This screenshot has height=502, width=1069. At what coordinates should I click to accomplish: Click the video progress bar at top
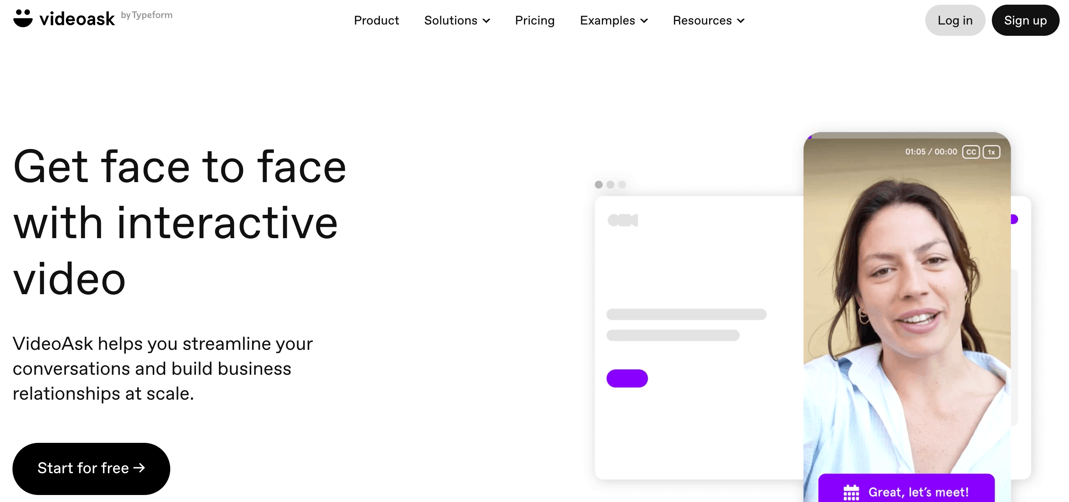click(907, 135)
